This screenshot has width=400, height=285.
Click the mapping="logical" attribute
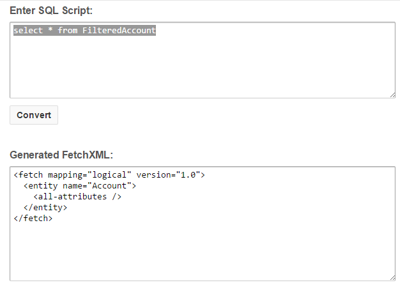pyautogui.click(x=89, y=174)
